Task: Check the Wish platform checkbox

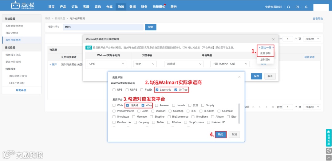Action: click(114, 105)
